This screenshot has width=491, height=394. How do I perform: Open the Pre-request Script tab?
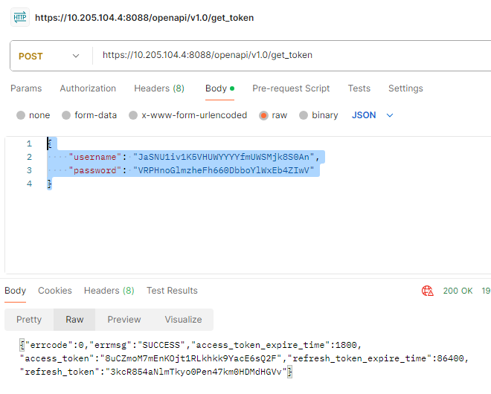(291, 88)
